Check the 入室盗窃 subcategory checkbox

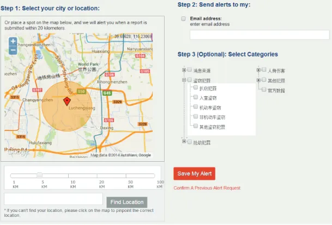196,97
